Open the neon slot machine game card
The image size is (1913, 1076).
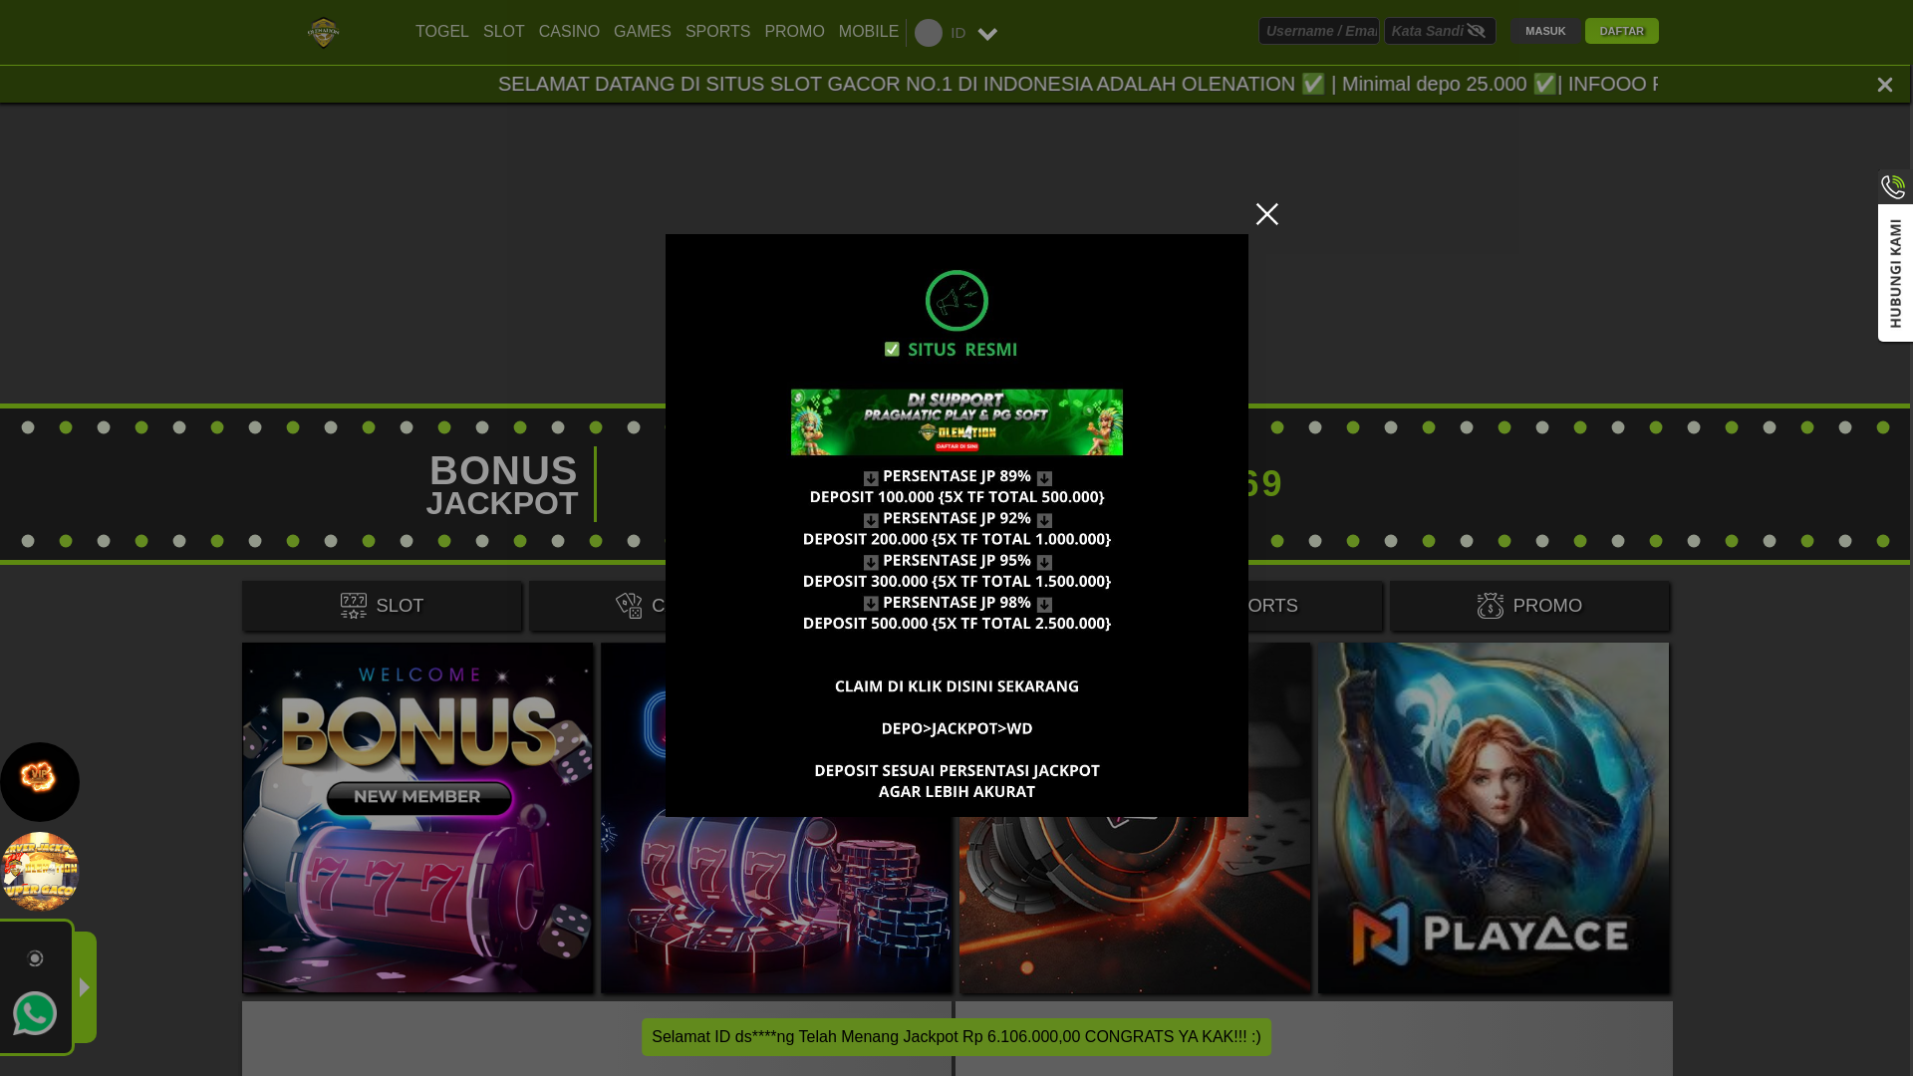776,905
